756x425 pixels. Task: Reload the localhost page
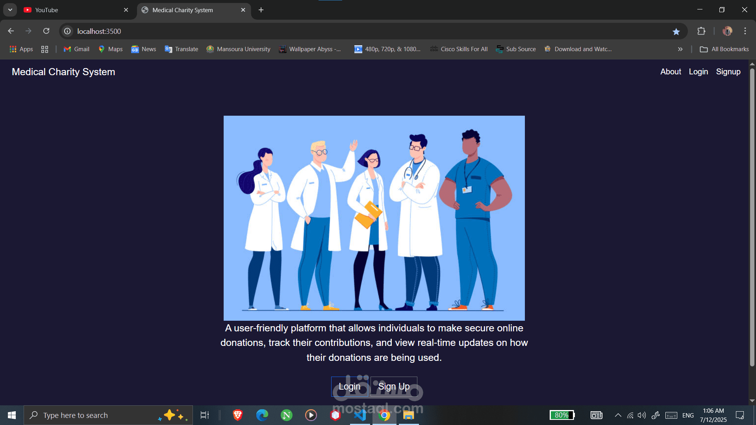pos(46,31)
